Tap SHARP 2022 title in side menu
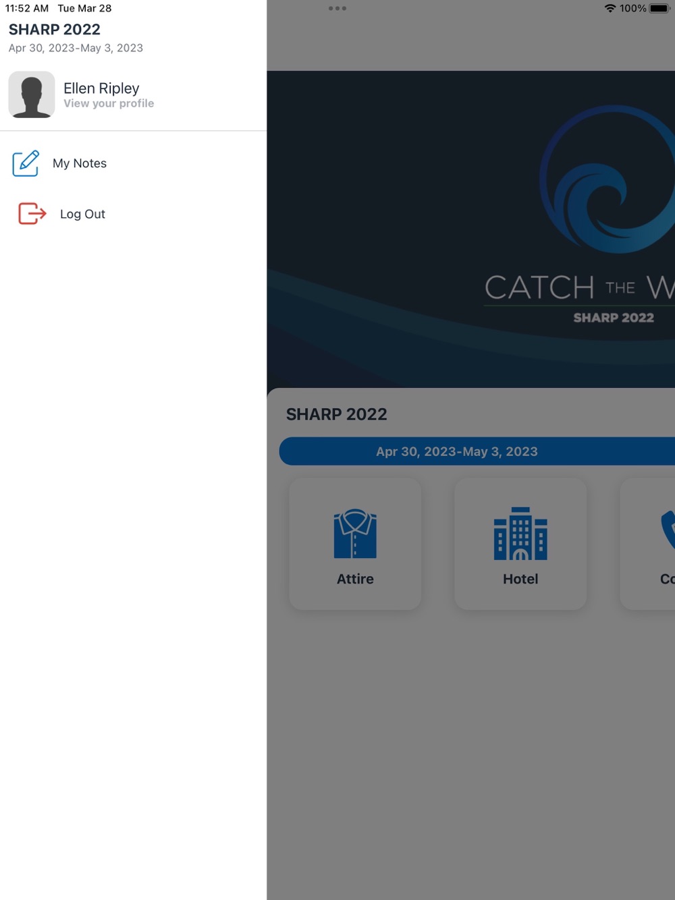Image resolution: width=675 pixels, height=900 pixels. click(x=55, y=30)
